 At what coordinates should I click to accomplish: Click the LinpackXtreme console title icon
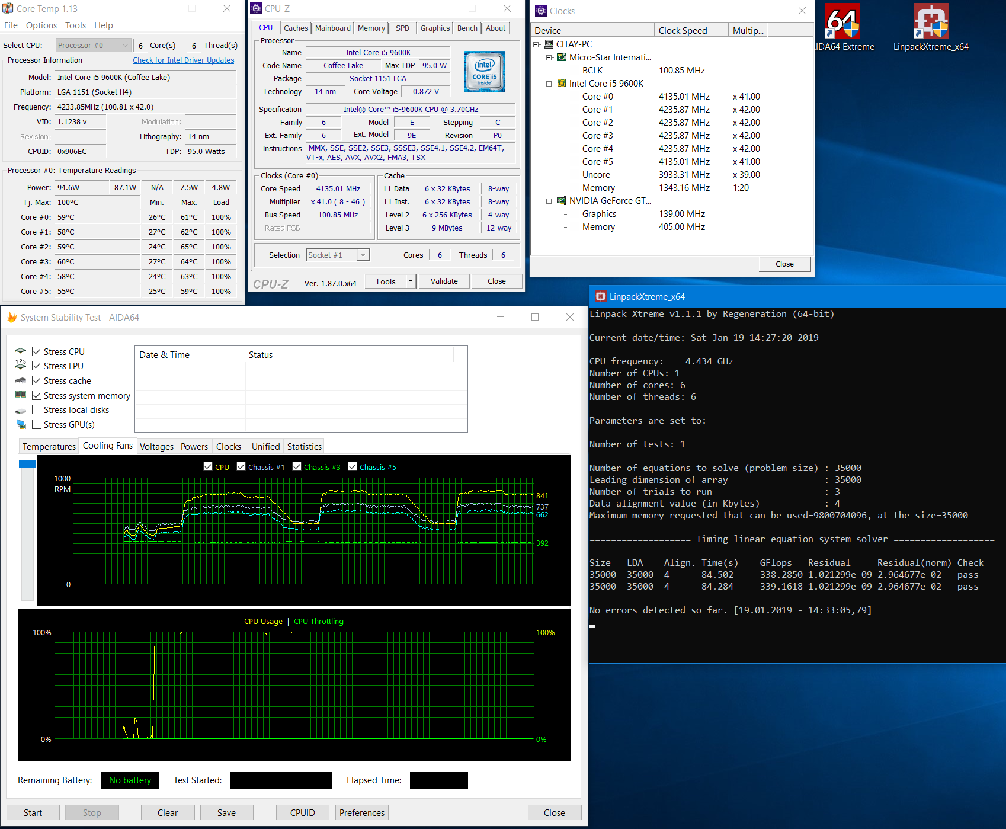click(601, 296)
